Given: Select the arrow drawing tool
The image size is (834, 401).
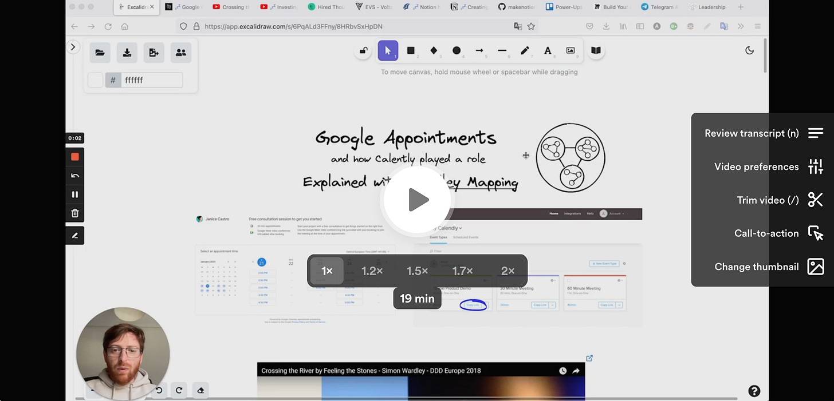Looking at the screenshot, I should 479,51.
